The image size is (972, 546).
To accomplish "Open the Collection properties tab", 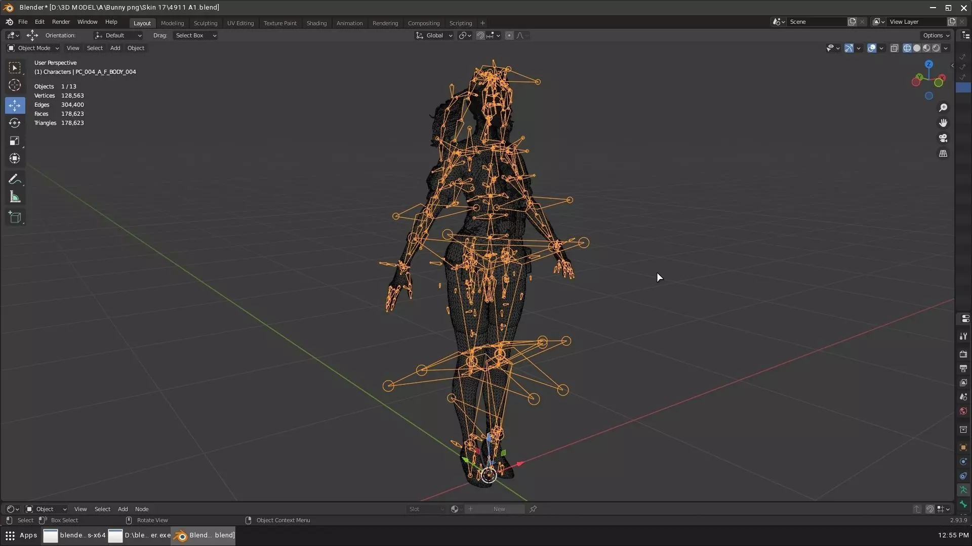I will click(963, 429).
